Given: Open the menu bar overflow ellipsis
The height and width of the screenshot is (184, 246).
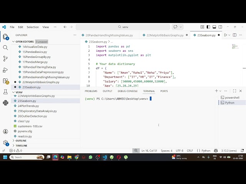Looking at the screenshot, I should [x=55, y=27].
